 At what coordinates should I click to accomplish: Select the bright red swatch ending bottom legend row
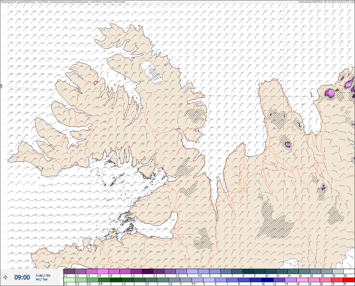pyautogui.click(x=349, y=280)
